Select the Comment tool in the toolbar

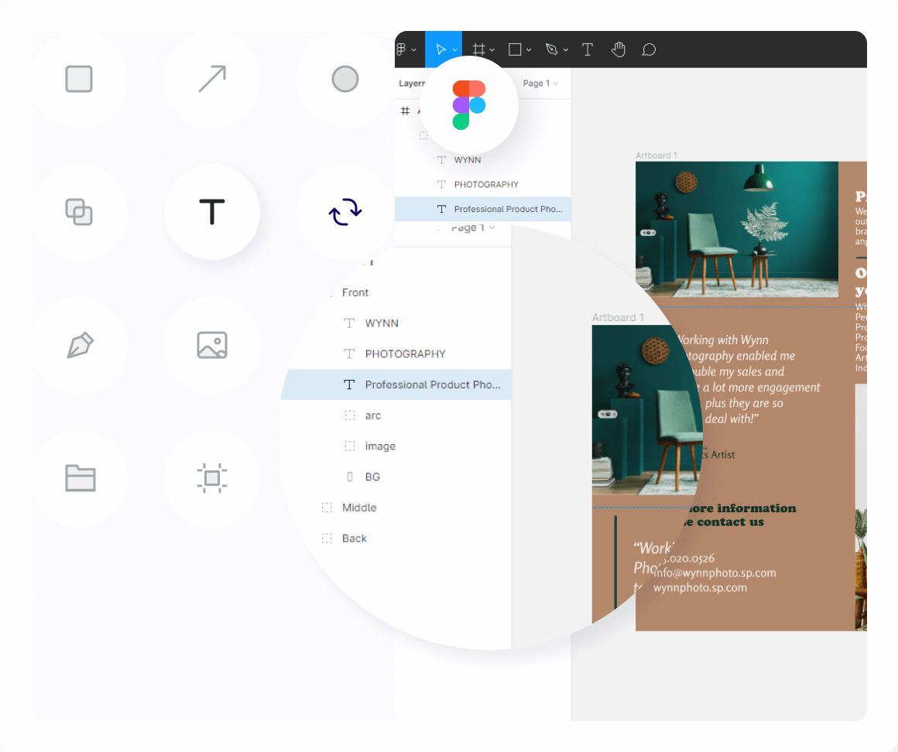(649, 50)
